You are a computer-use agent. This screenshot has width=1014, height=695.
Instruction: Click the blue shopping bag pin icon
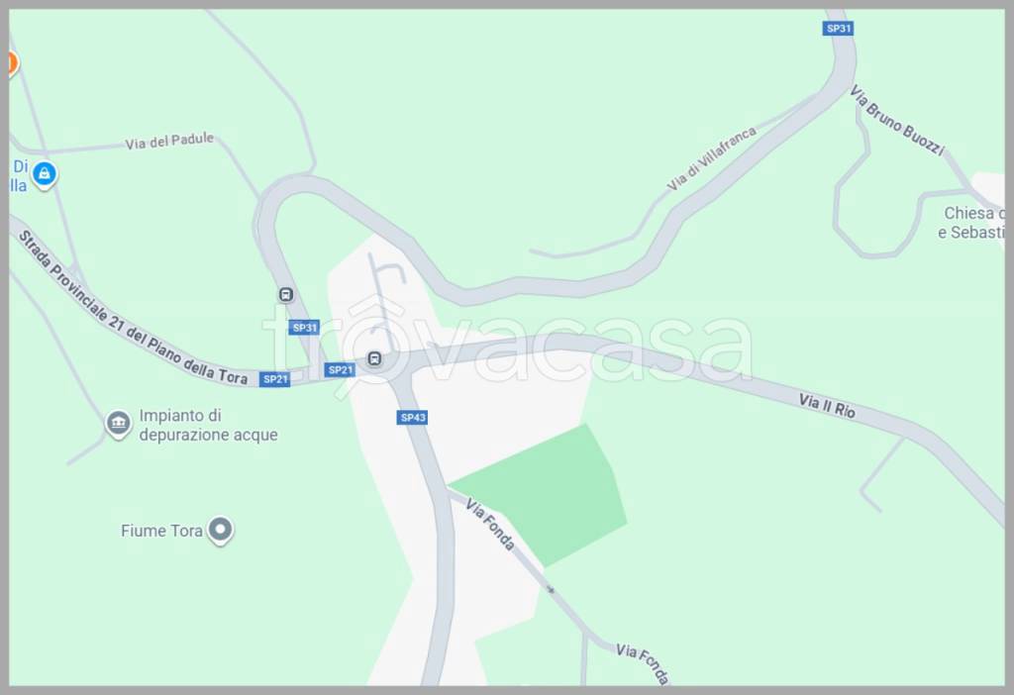[x=44, y=174]
